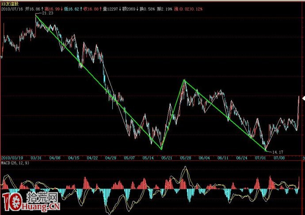The height and width of the screenshot is (215, 305).
Task: Click the turnover amount 额2069 value
Action: [x=129, y=9]
